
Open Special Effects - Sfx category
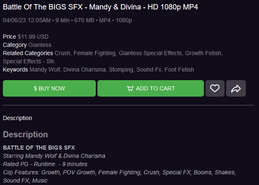click(29, 61)
